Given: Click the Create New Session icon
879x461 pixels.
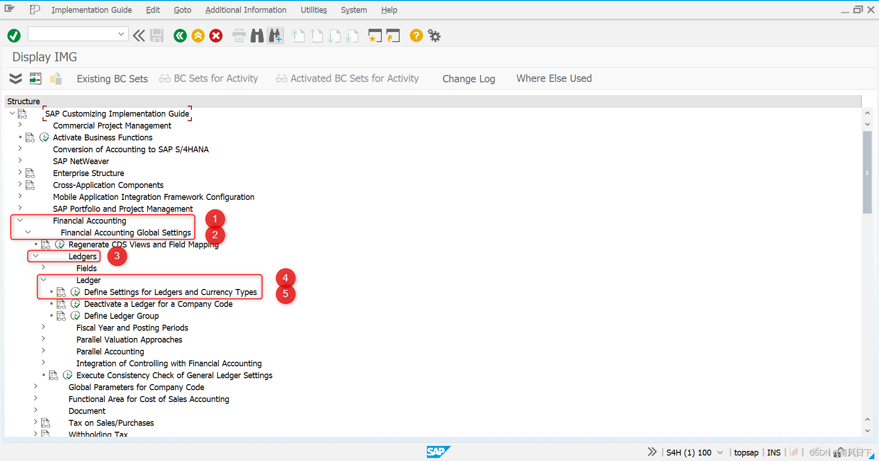Looking at the screenshot, I should tap(375, 36).
